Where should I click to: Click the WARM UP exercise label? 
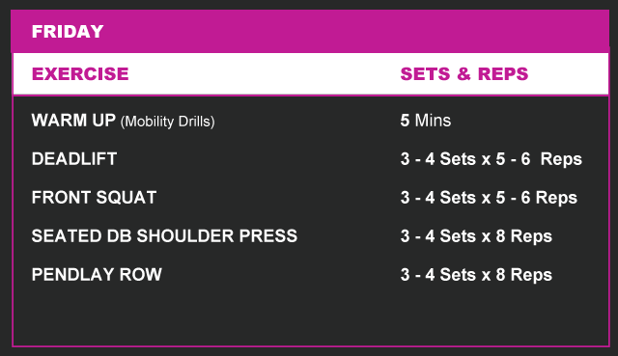click(x=73, y=120)
